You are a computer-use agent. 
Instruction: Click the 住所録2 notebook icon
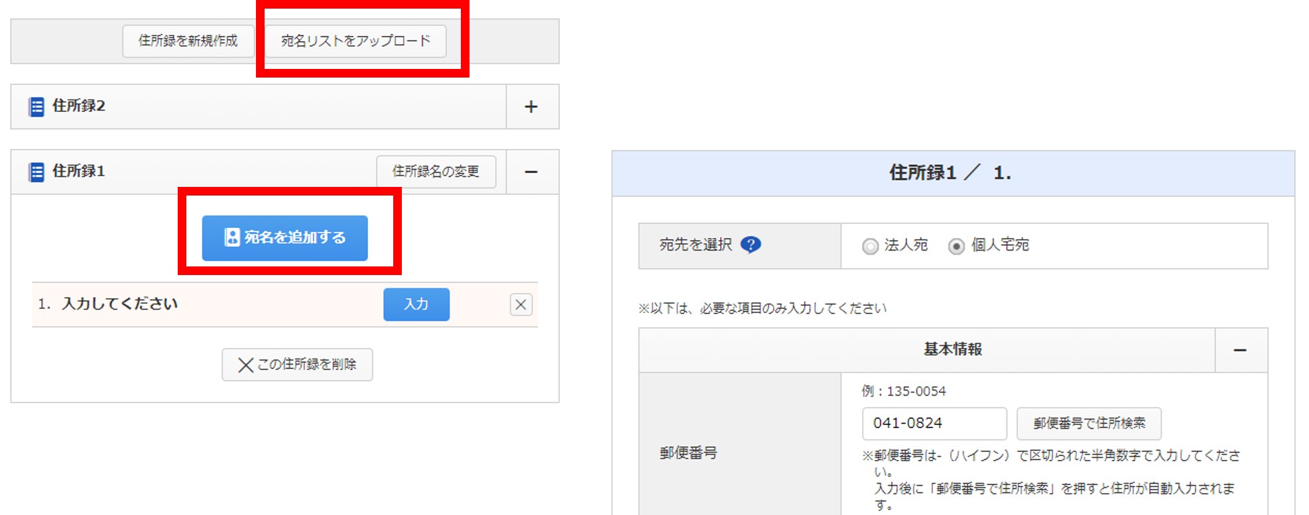point(36,107)
